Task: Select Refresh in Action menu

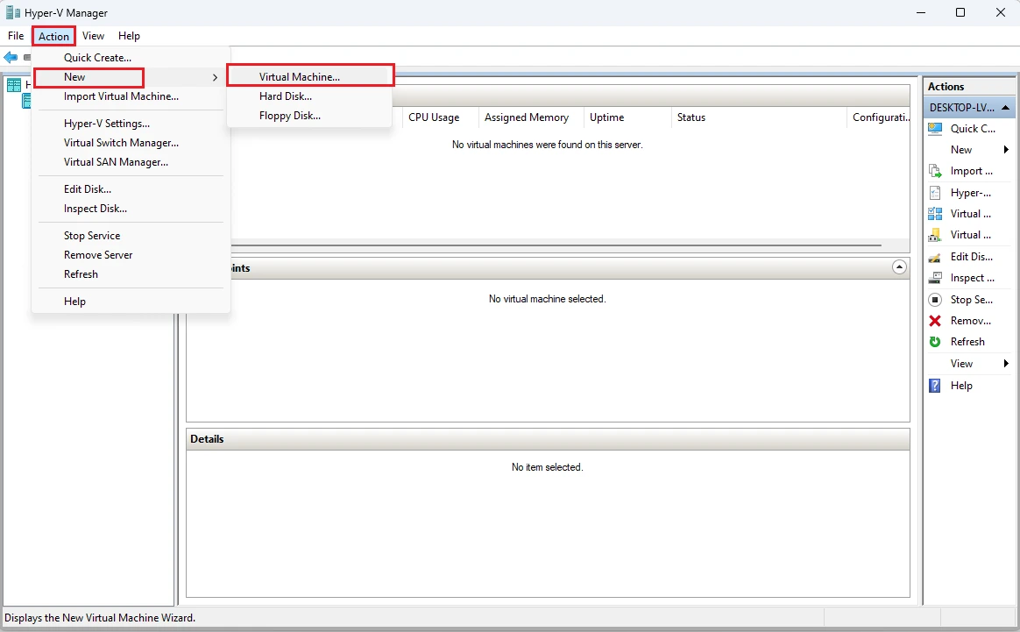Action: click(x=131, y=274)
